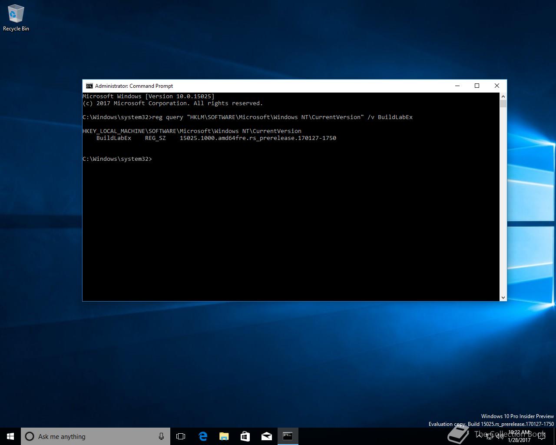Activate the Cortana microphone icon

pyautogui.click(x=161, y=436)
